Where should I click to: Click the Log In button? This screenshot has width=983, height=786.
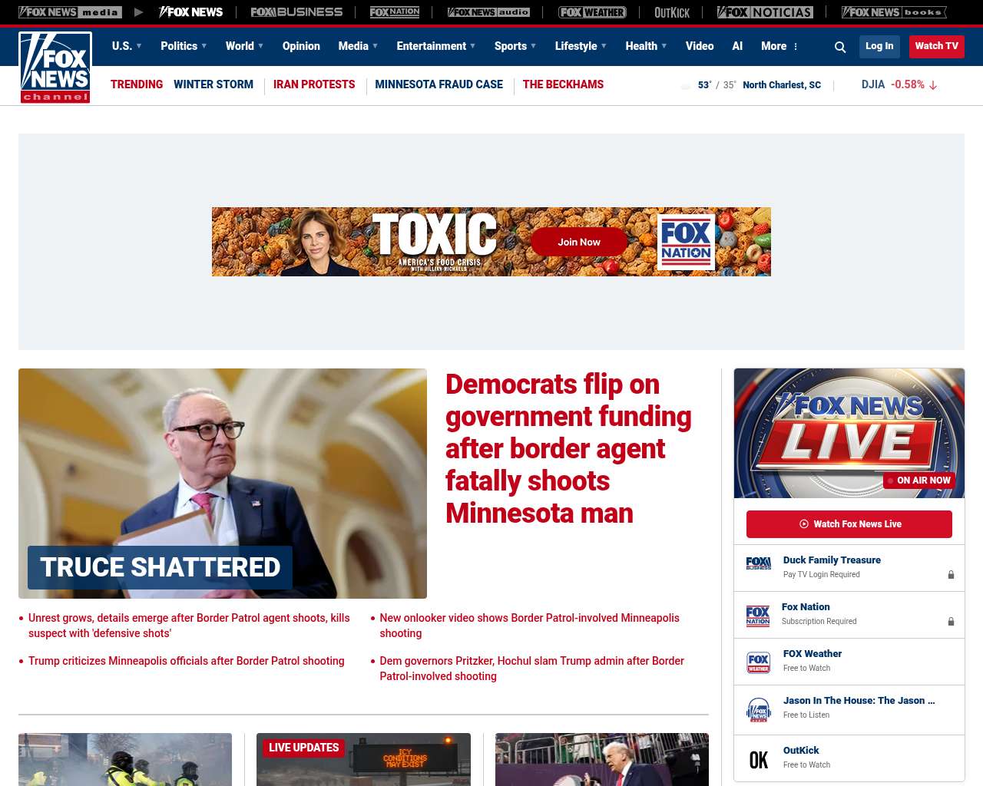879,46
